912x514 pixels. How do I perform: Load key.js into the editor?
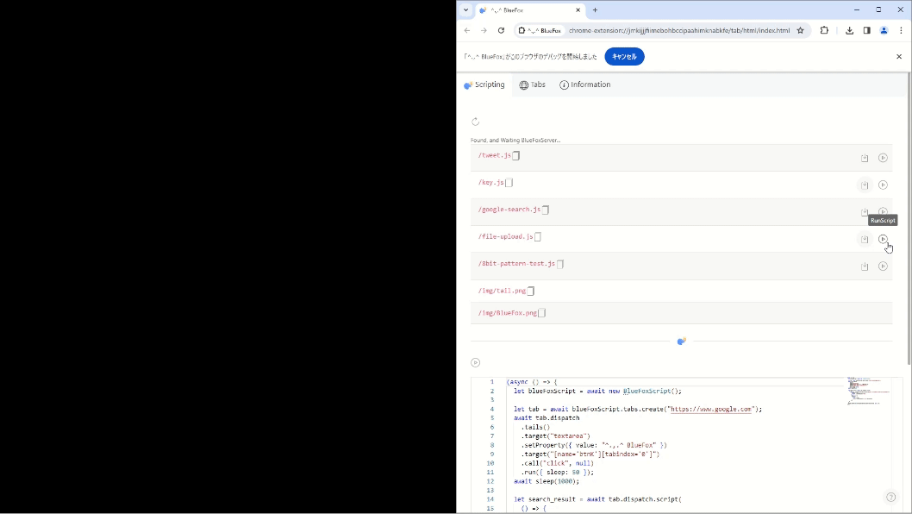[x=865, y=185]
